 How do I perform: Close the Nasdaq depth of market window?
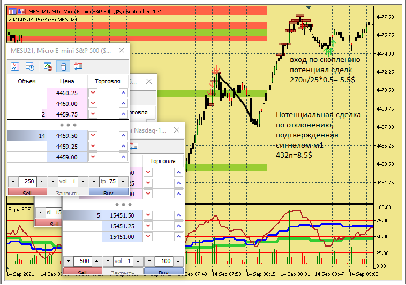click(x=177, y=130)
